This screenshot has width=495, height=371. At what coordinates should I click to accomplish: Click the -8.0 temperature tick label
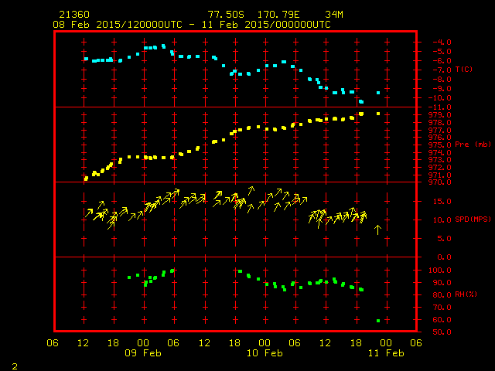tap(442, 79)
